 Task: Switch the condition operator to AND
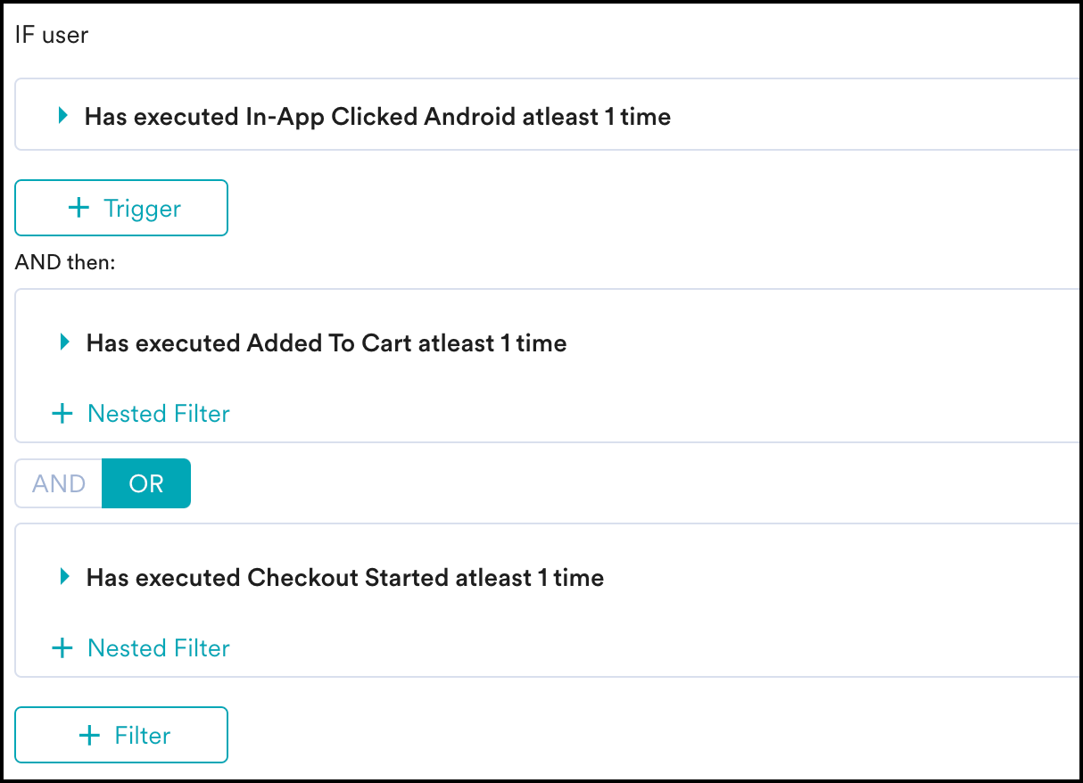pos(59,483)
